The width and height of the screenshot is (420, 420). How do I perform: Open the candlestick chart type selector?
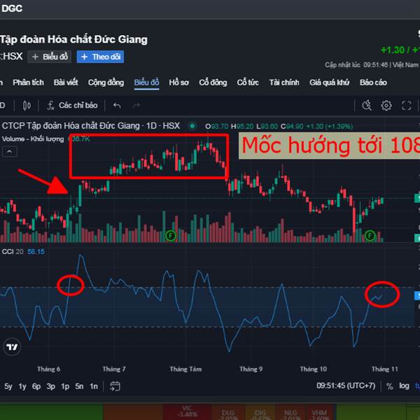27,106
